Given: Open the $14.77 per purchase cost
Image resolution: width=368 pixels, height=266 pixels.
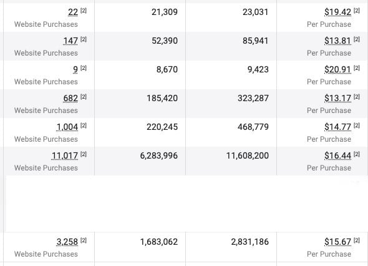Looking at the screenshot, I should point(337,127).
